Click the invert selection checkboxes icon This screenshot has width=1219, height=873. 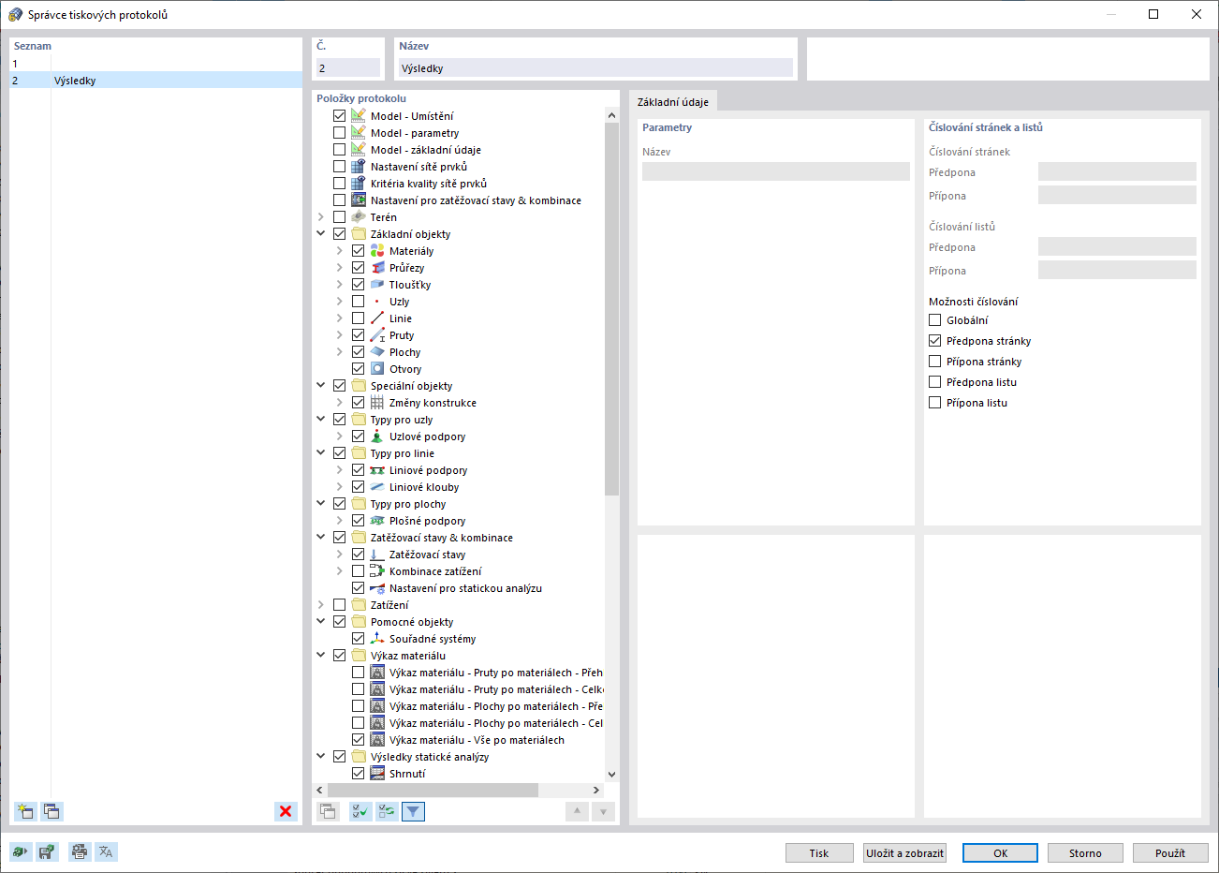click(x=387, y=811)
